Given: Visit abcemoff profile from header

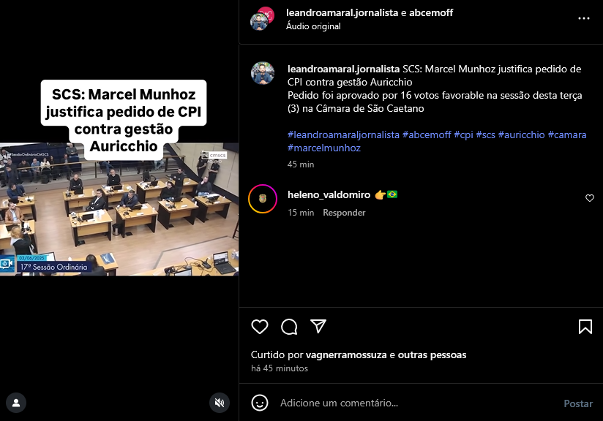Looking at the screenshot, I should 431,12.
